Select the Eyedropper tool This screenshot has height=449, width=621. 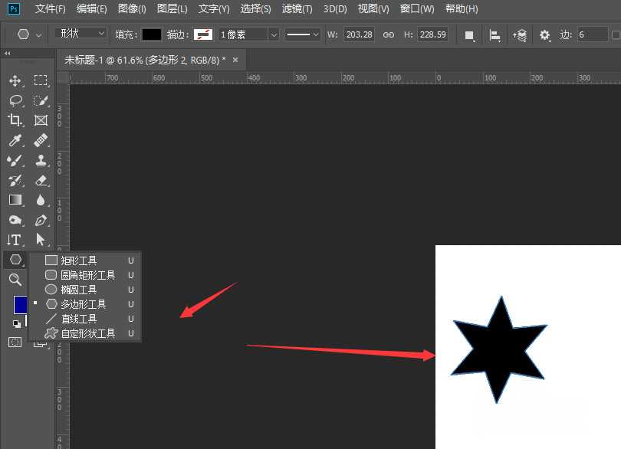pos(15,140)
